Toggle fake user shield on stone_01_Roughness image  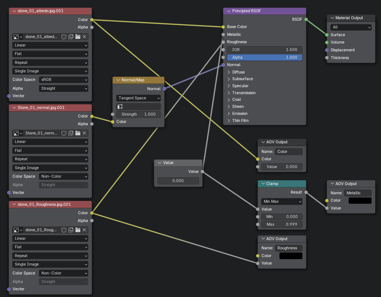(x=64, y=230)
